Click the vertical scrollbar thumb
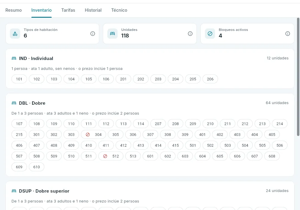Image resolution: width=300 pixels, height=210 pixels. [298, 77]
